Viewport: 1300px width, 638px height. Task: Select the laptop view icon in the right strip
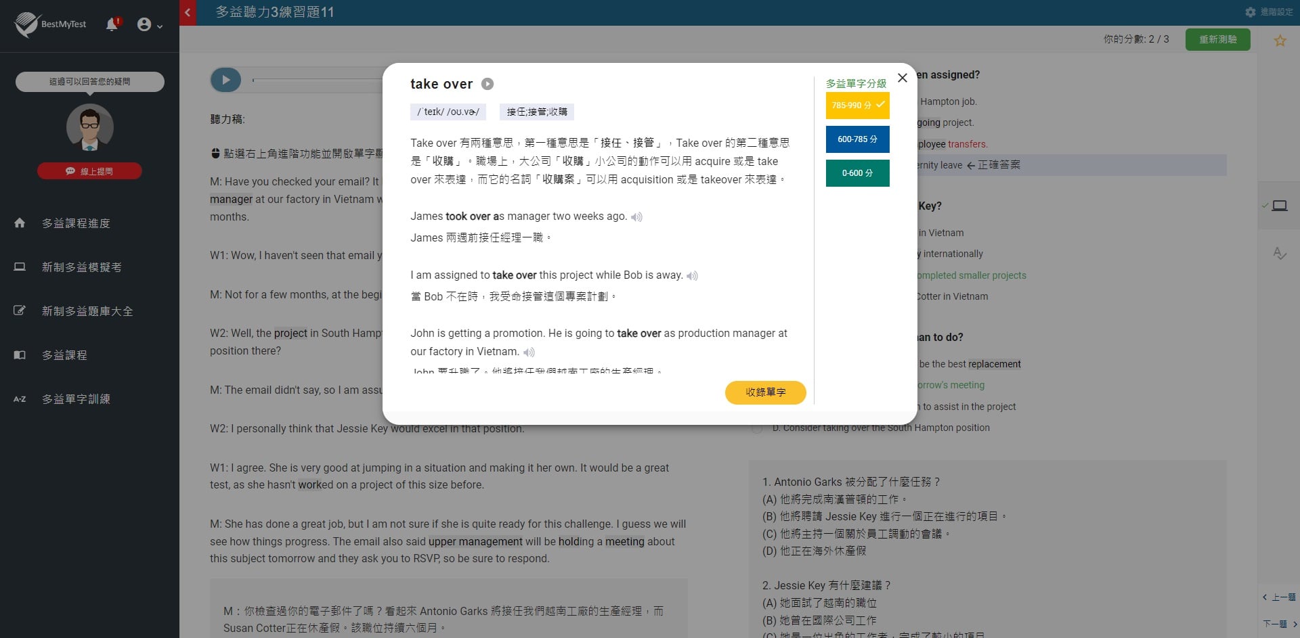click(x=1279, y=206)
